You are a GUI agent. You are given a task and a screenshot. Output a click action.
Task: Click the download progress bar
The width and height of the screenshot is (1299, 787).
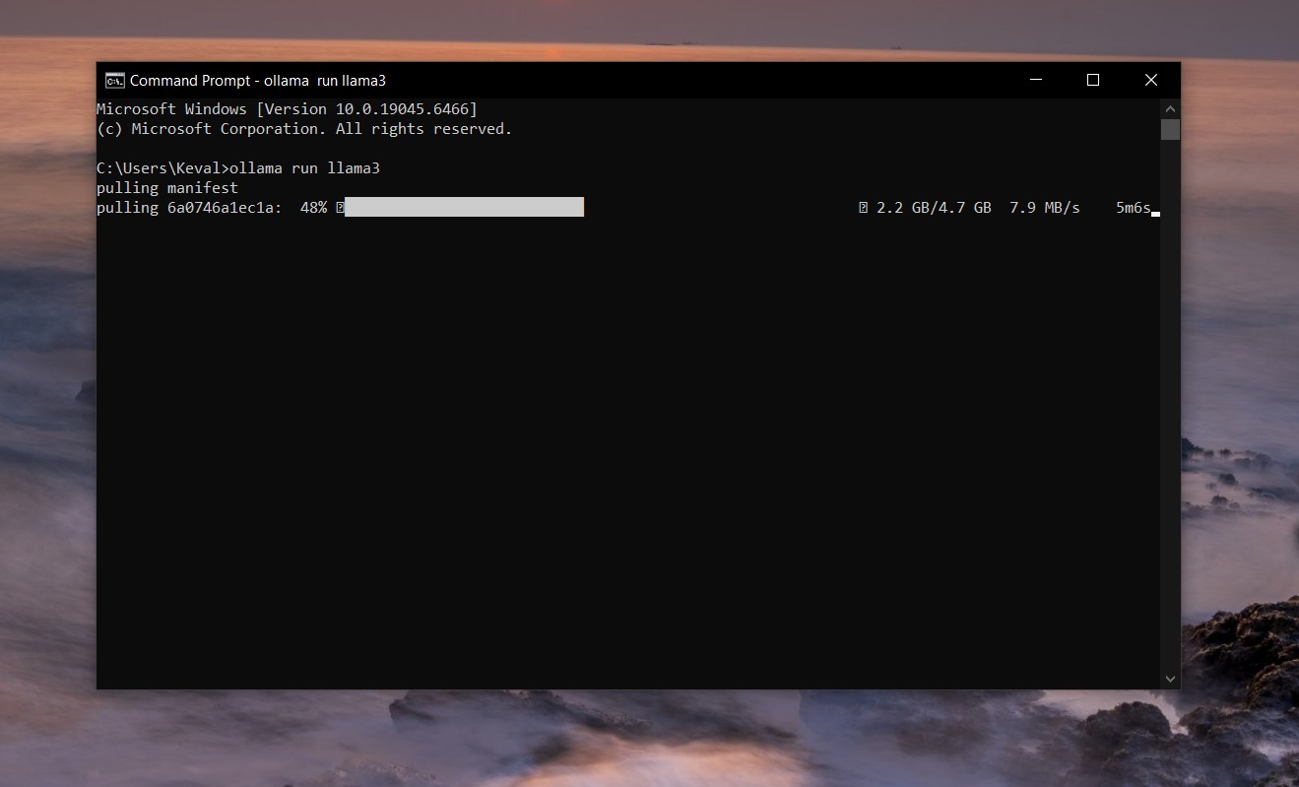tap(463, 208)
